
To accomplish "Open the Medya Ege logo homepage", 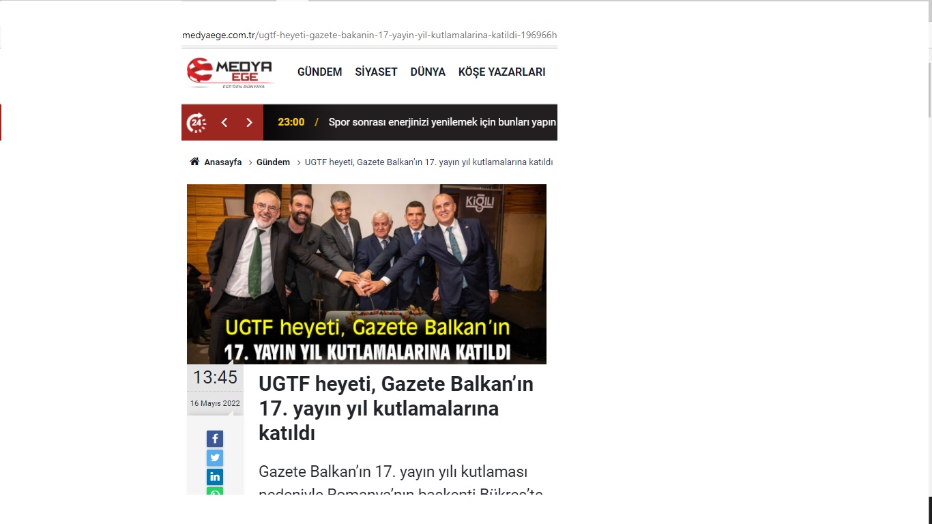I will click(231, 73).
